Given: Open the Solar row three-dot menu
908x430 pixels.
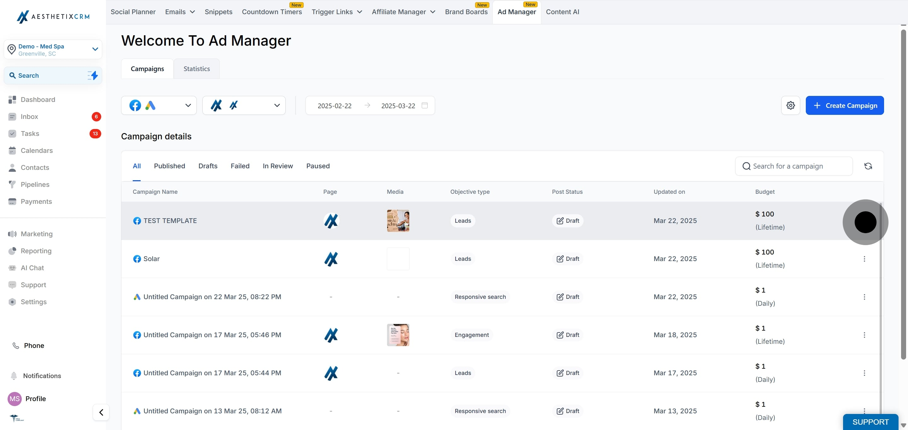Looking at the screenshot, I should pyautogui.click(x=864, y=259).
